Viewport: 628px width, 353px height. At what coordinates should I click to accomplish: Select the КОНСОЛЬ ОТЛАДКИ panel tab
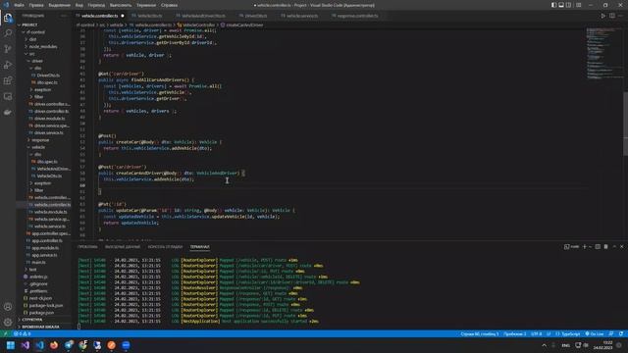(165, 246)
